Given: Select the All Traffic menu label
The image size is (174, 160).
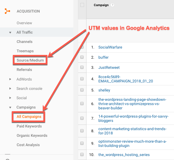Looking at the screenshot, I should [x=25, y=32].
